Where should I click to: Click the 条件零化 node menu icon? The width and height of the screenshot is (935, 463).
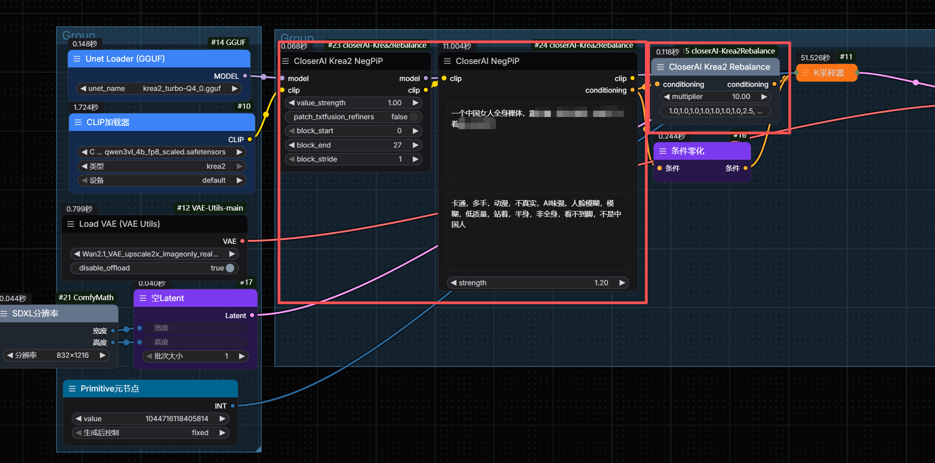click(x=663, y=151)
